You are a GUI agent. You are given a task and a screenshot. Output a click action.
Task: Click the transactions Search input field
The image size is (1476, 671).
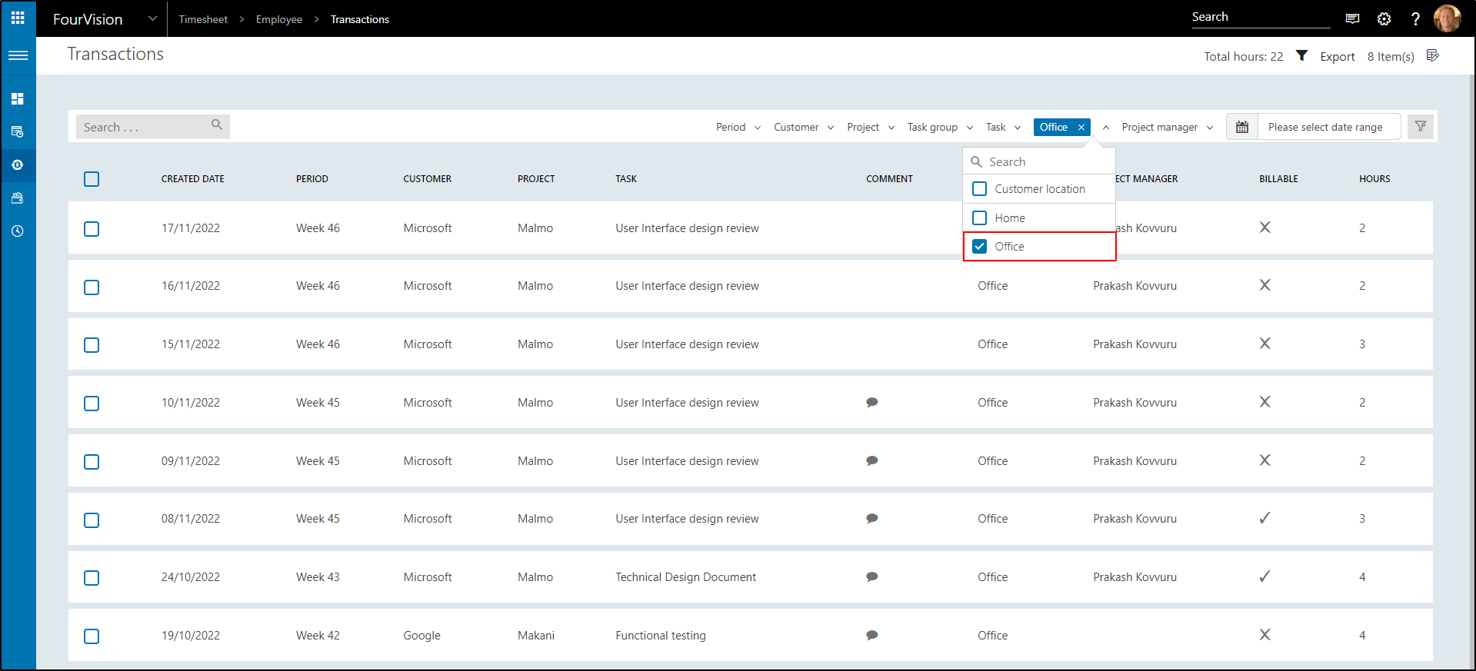[x=153, y=127]
